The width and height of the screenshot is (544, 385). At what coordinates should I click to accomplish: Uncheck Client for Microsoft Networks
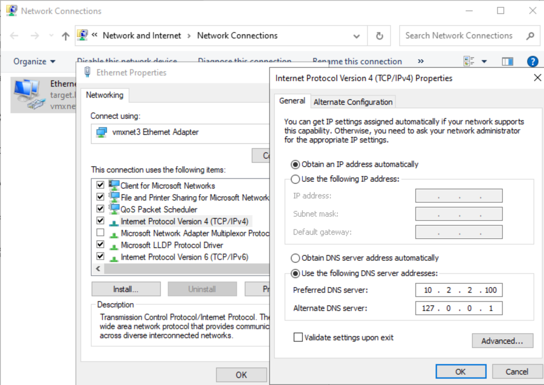point(100,185)
